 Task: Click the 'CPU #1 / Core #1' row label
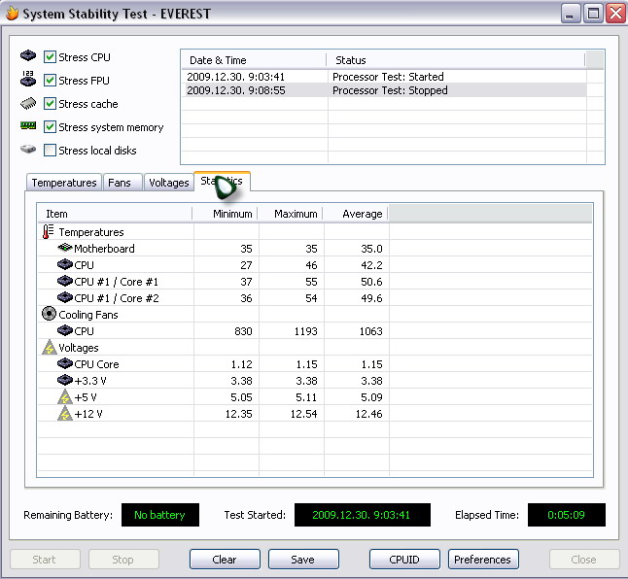116,282
